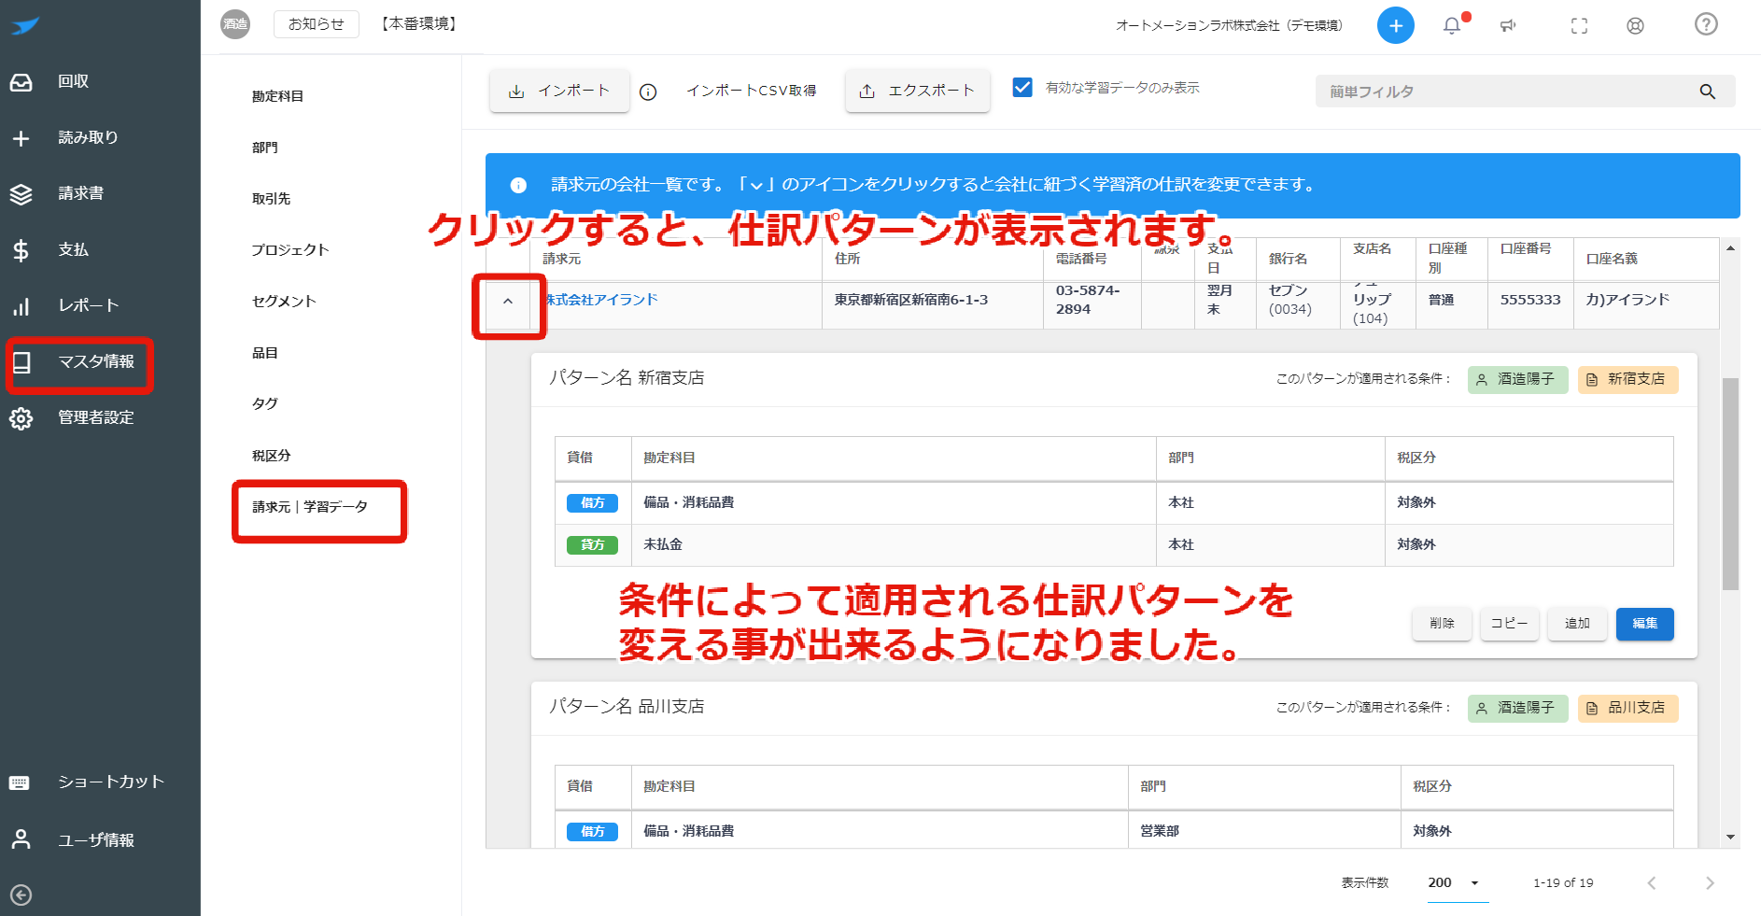Image resolution: width=1761 pixels, height=916 pixels.
Task: Select 請求元｜学習データ menu
Action: (x=310, y=507)
